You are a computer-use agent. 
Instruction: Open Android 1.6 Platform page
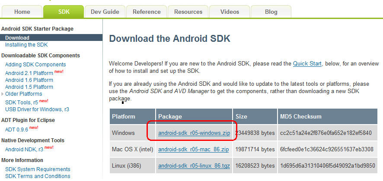click(x=29, y=80)
